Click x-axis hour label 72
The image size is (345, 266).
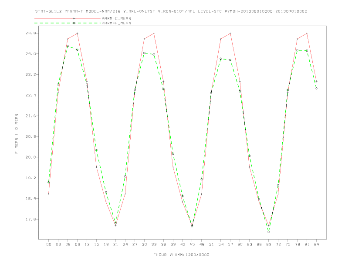[x=278, y=244]
